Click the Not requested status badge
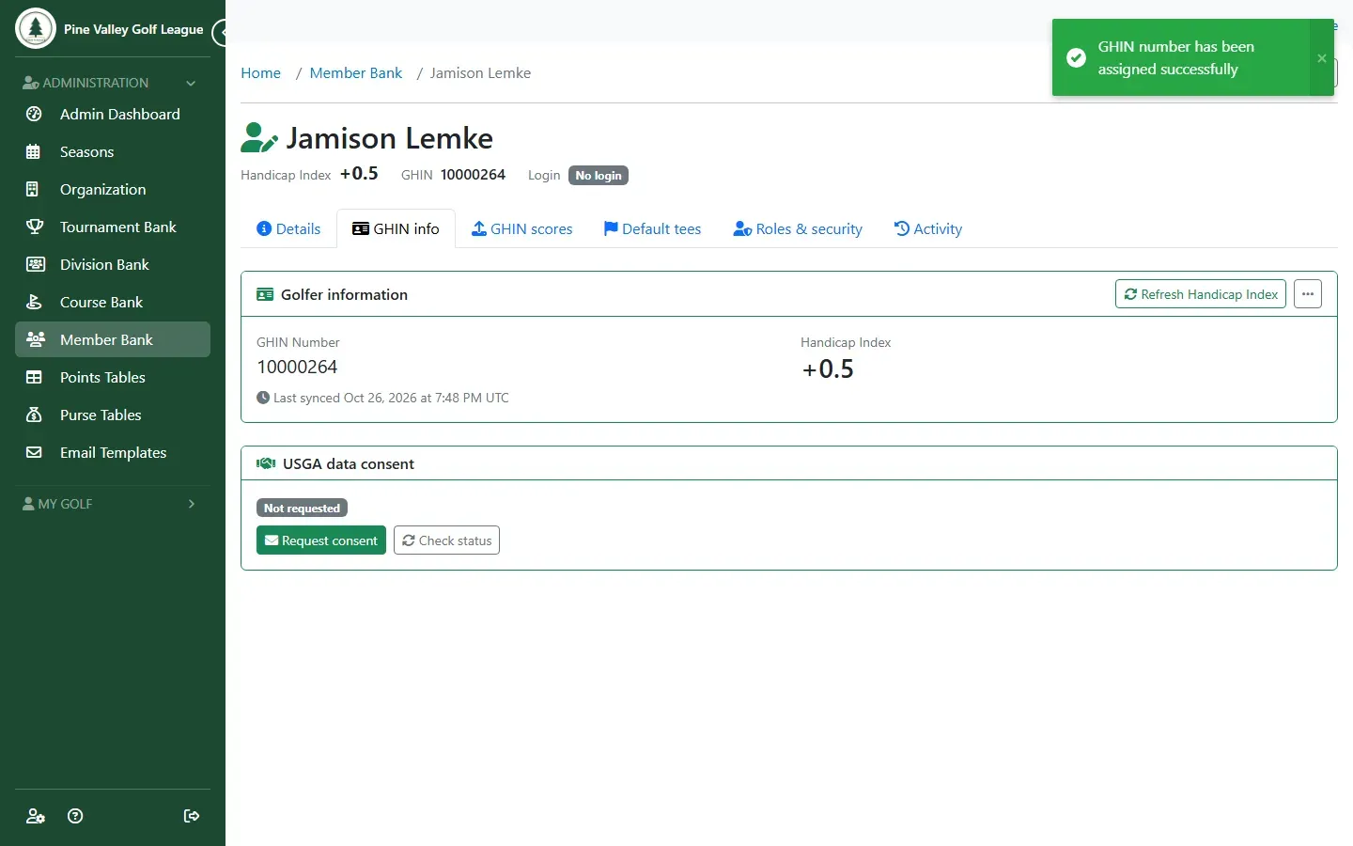Viewport: 1353px width, 846px height. tap(302, 508)
